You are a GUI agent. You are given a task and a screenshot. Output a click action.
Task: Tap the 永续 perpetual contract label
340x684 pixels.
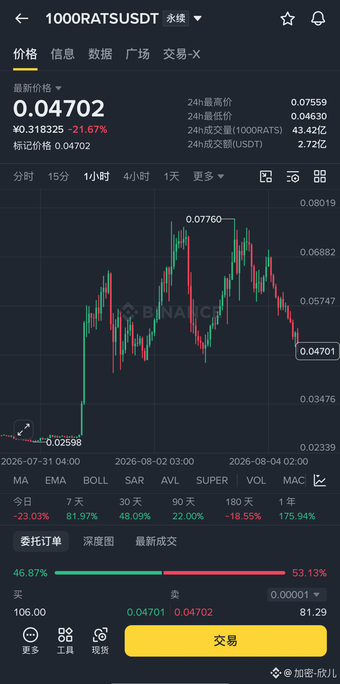pyautogui.click(x=176, y=19)
